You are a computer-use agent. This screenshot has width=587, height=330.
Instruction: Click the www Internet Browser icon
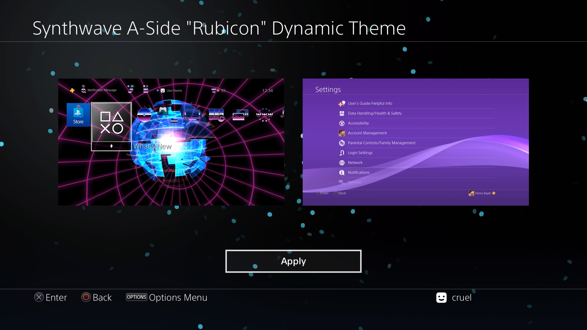coord(264,115)
